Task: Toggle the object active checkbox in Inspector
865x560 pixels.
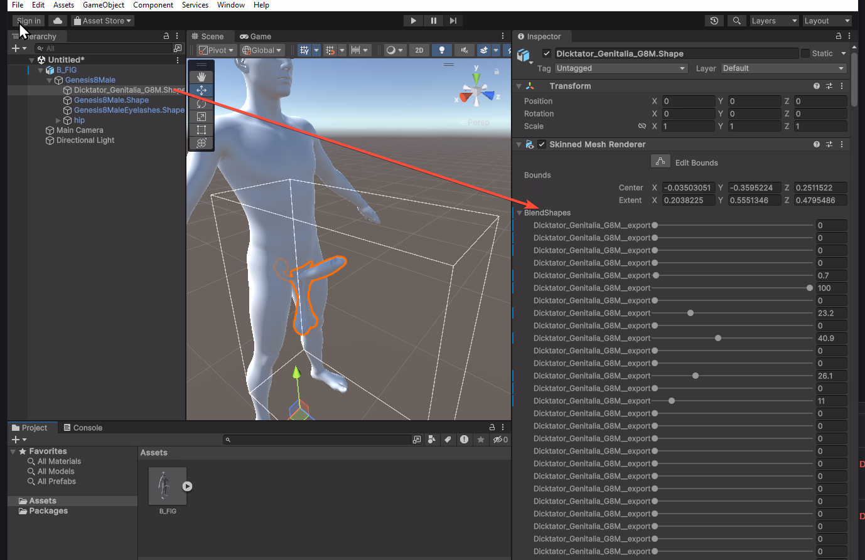Action: (547, 53)
